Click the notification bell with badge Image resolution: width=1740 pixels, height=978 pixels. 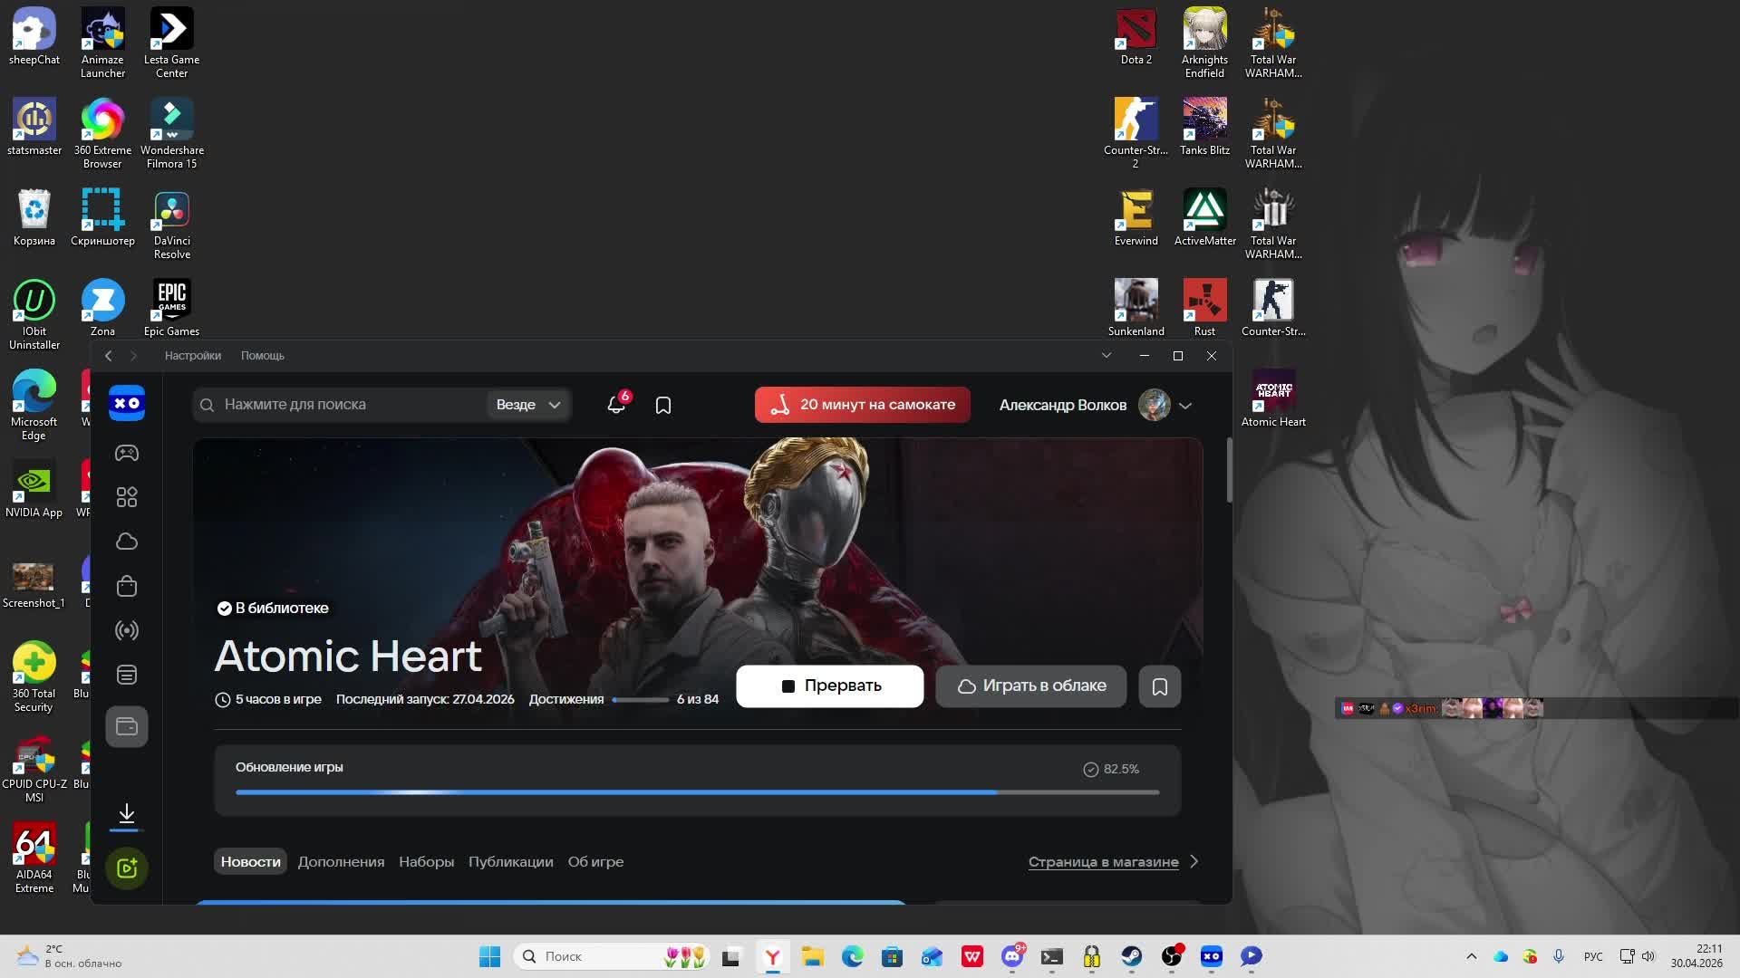point(616,405)
